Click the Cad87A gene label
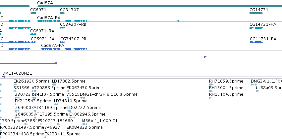 [x=45, y=3]
